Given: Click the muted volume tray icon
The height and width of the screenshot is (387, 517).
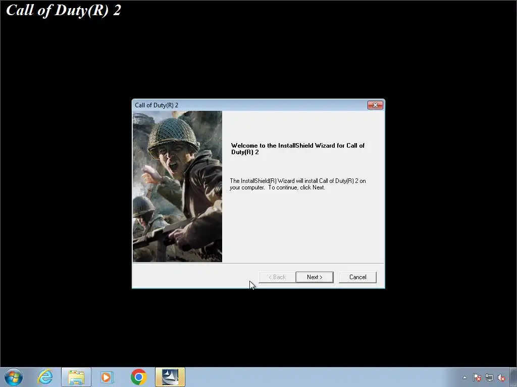Looking at the screenshot, I should tap(501, 377).
